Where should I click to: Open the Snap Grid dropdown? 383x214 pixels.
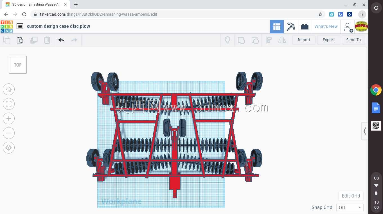[x=350, y=208]
